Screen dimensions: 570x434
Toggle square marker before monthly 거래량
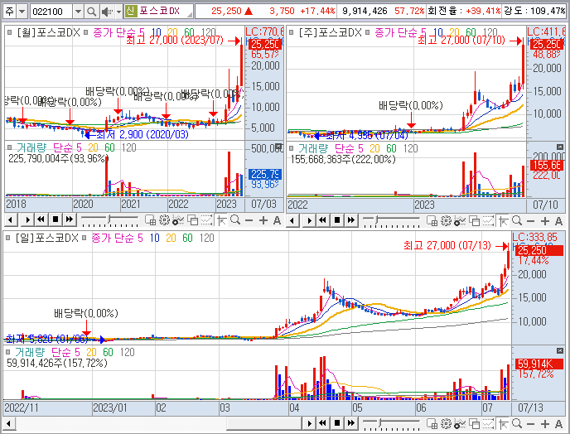tap(10, 147)
